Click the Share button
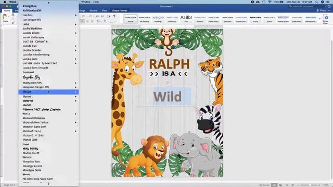This screenshot has height=187, width=333. 322,10
